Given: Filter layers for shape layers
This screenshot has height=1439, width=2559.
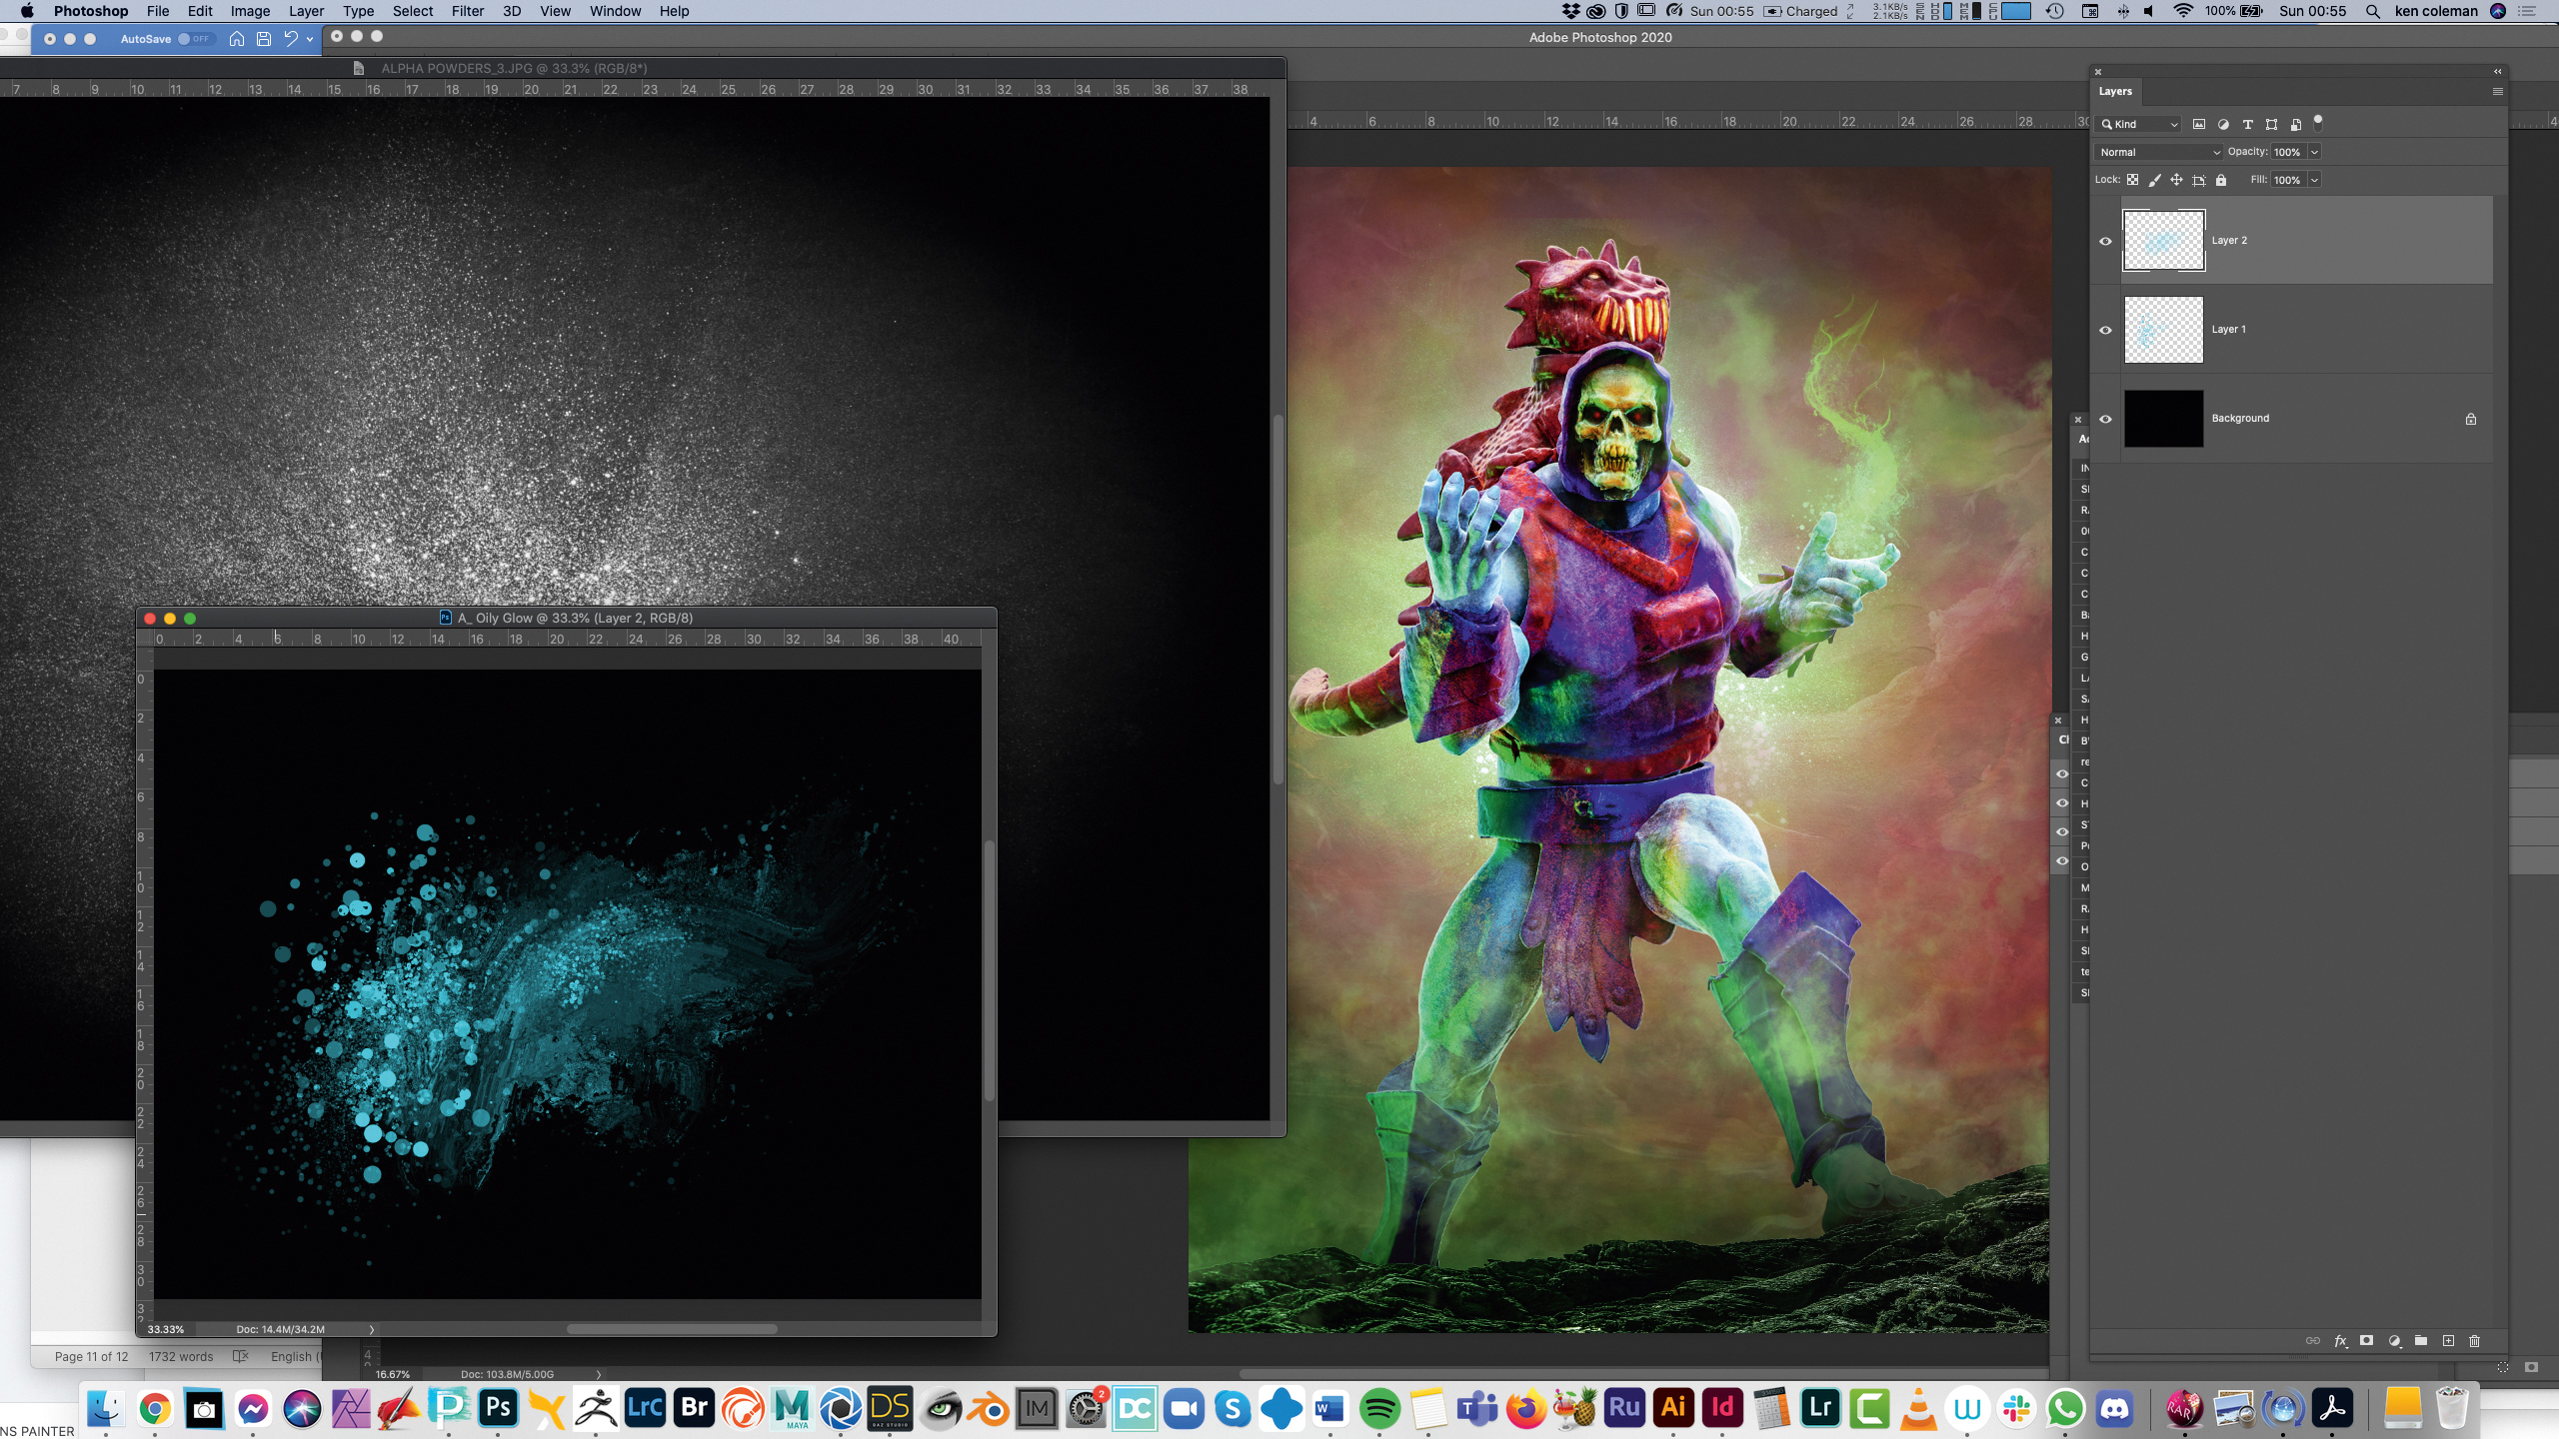Looking at the screenshot, I should click(2271, 125).
